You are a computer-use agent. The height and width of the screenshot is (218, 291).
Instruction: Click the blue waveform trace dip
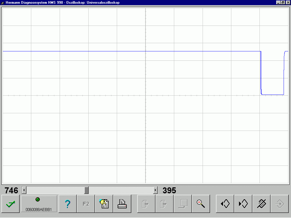(x=272, y=95)
